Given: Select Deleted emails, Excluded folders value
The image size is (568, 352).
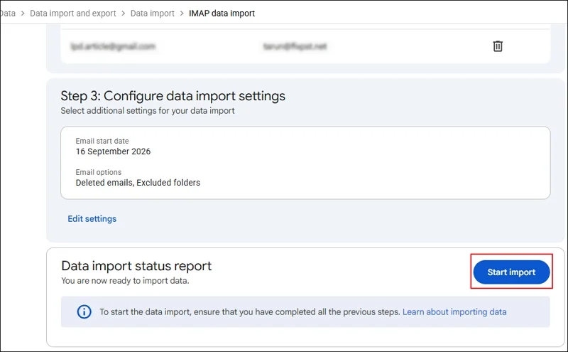Looking at the screenshot, I should point(138,183).
